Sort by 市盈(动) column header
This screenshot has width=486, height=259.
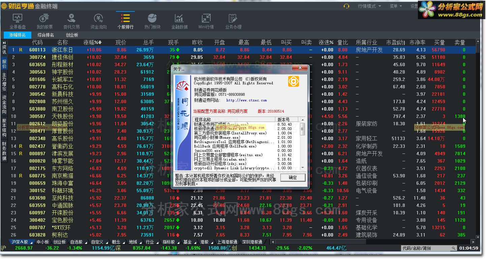[x=396, y=43]
